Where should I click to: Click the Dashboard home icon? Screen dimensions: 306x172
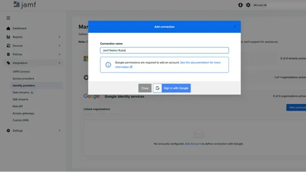[8, 28]
